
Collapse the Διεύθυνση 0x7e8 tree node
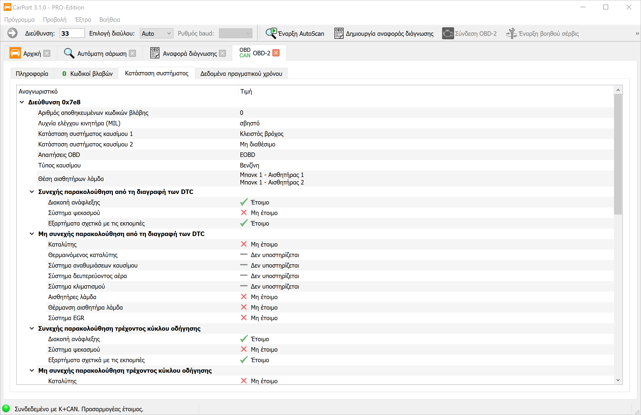[22, 102]
